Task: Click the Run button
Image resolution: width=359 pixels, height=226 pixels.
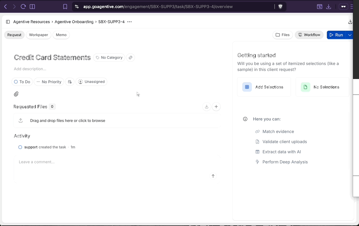Action: click(x=336, y=35)
